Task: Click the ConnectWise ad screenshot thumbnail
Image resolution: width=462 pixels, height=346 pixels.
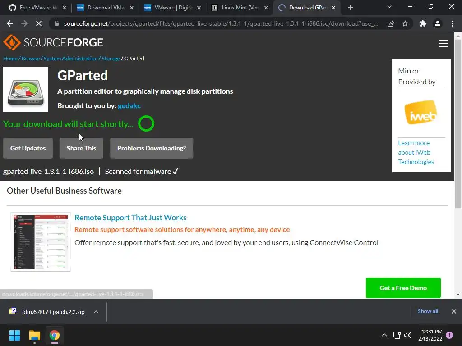Action: click(x=41, y=242)
